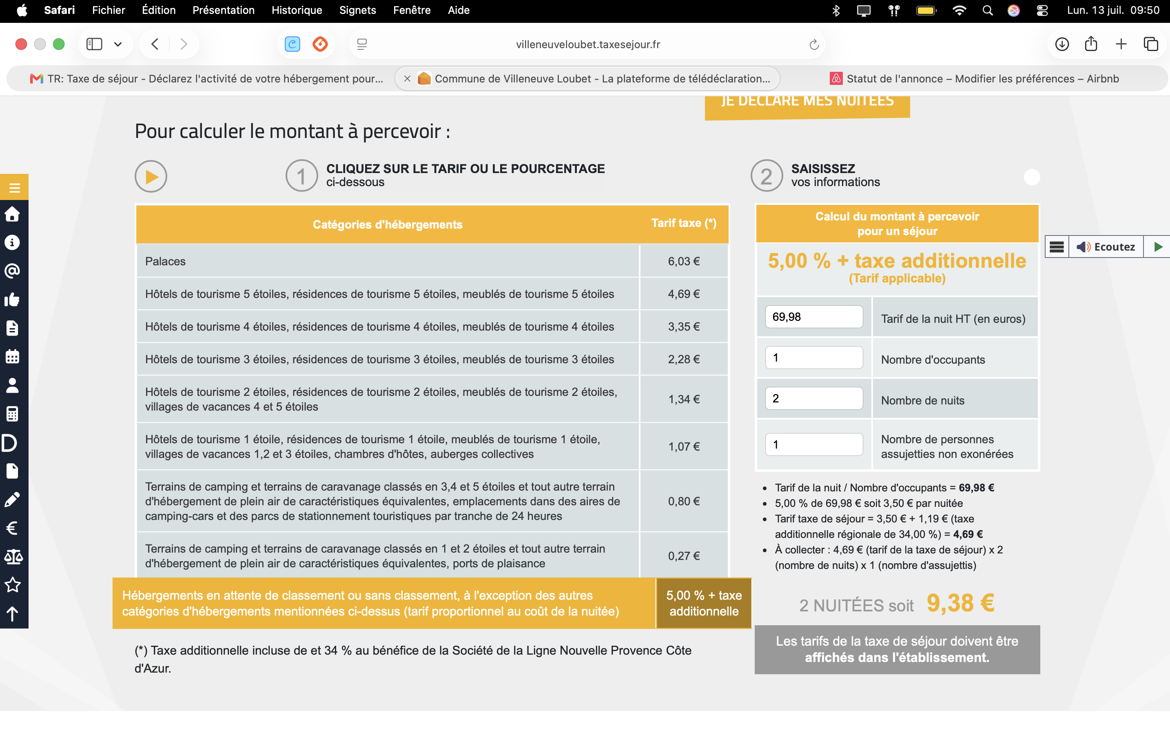Click the thumbs-up icon in sidebar

point(12,300)
